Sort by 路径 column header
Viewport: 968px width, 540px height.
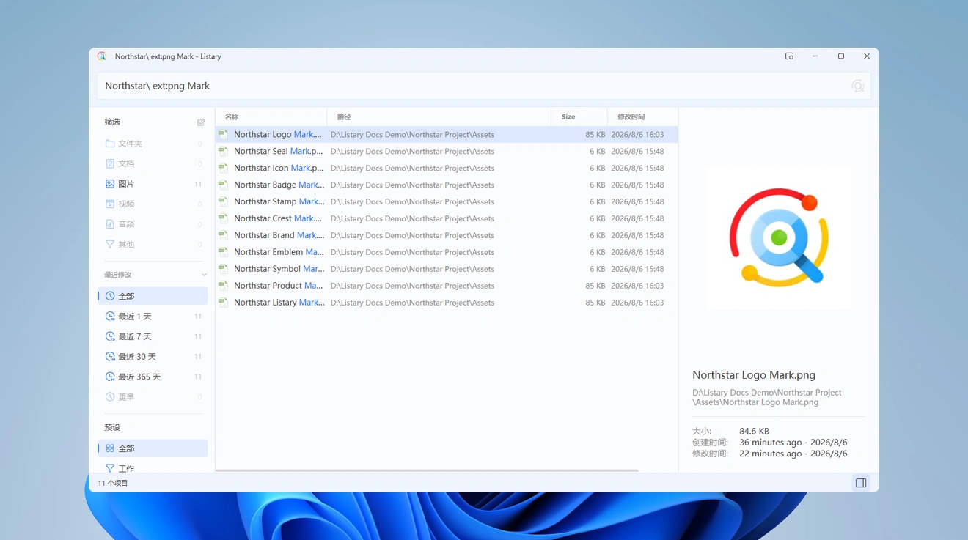(439, 116)
